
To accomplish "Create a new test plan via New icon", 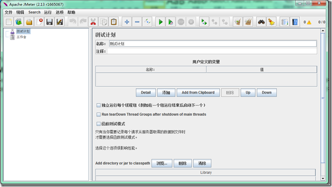I will [x=9, y=22].
